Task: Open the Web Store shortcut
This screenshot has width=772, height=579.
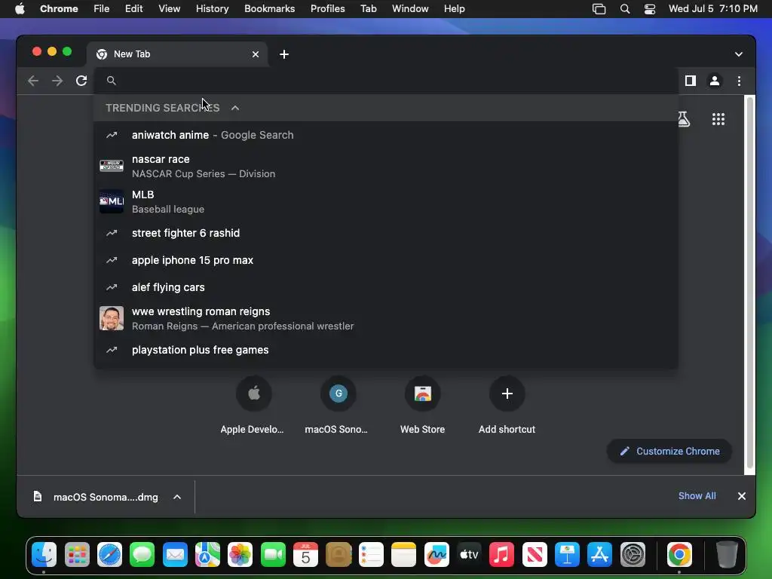Action: [422, 394]
